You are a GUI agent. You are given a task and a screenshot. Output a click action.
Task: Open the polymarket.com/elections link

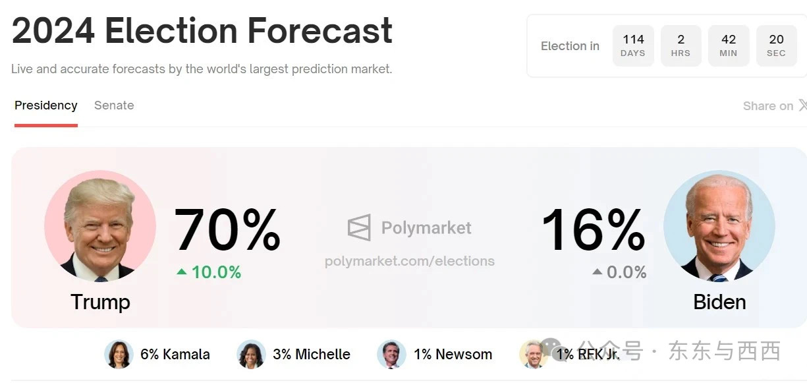[x=410, y=261]
